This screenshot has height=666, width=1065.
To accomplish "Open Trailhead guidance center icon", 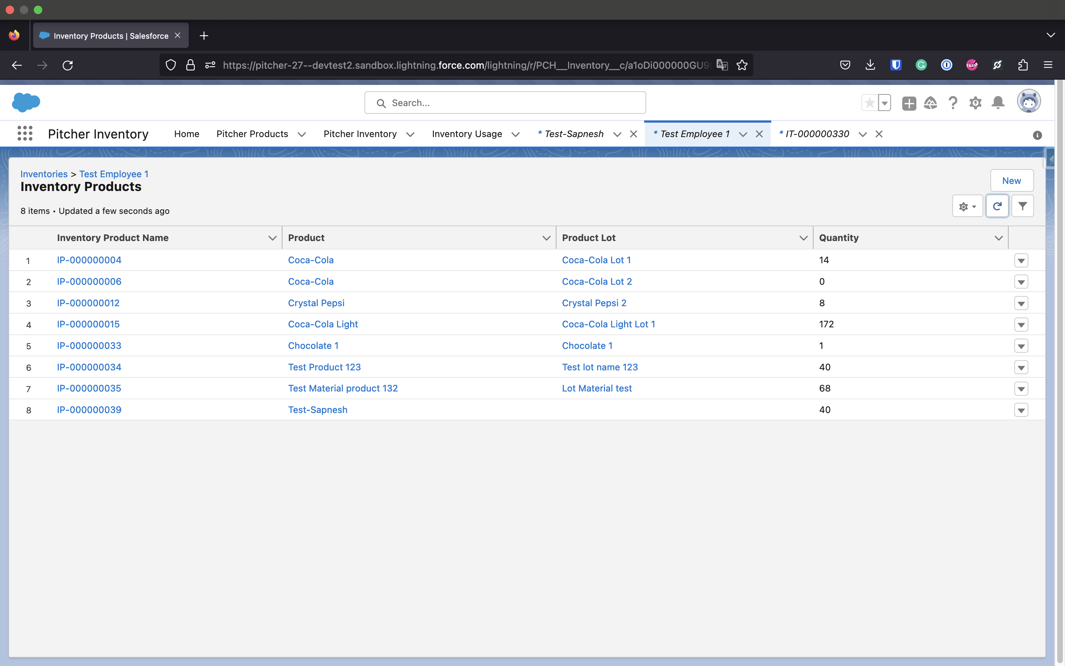I will (930, 103).
